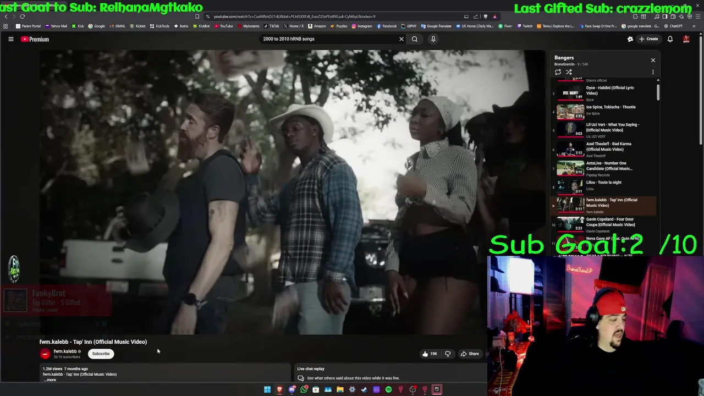Image resolution: width=704 pixels, height=396 pixels.
Task: Subscribe to fwm.kalebb
Action: [101, 354]
